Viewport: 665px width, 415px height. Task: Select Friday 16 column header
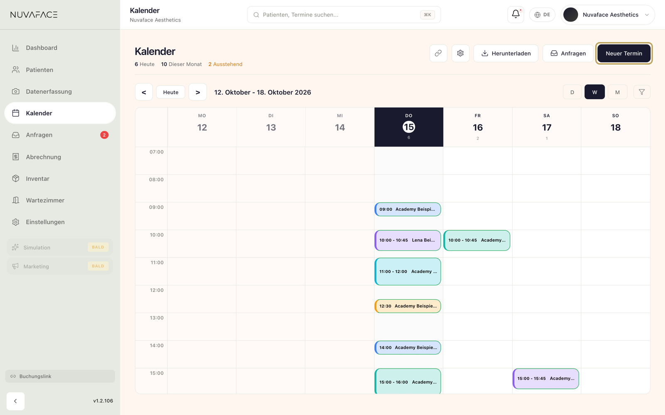(478, 127)
